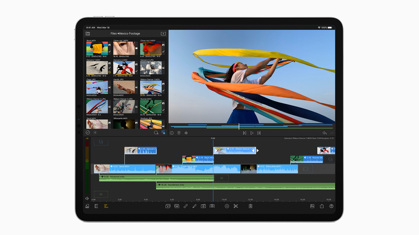This screenshot has height=235, width=419.
Task: Tap the camera snapshot icon in toolbar
Action: [203, 206]
